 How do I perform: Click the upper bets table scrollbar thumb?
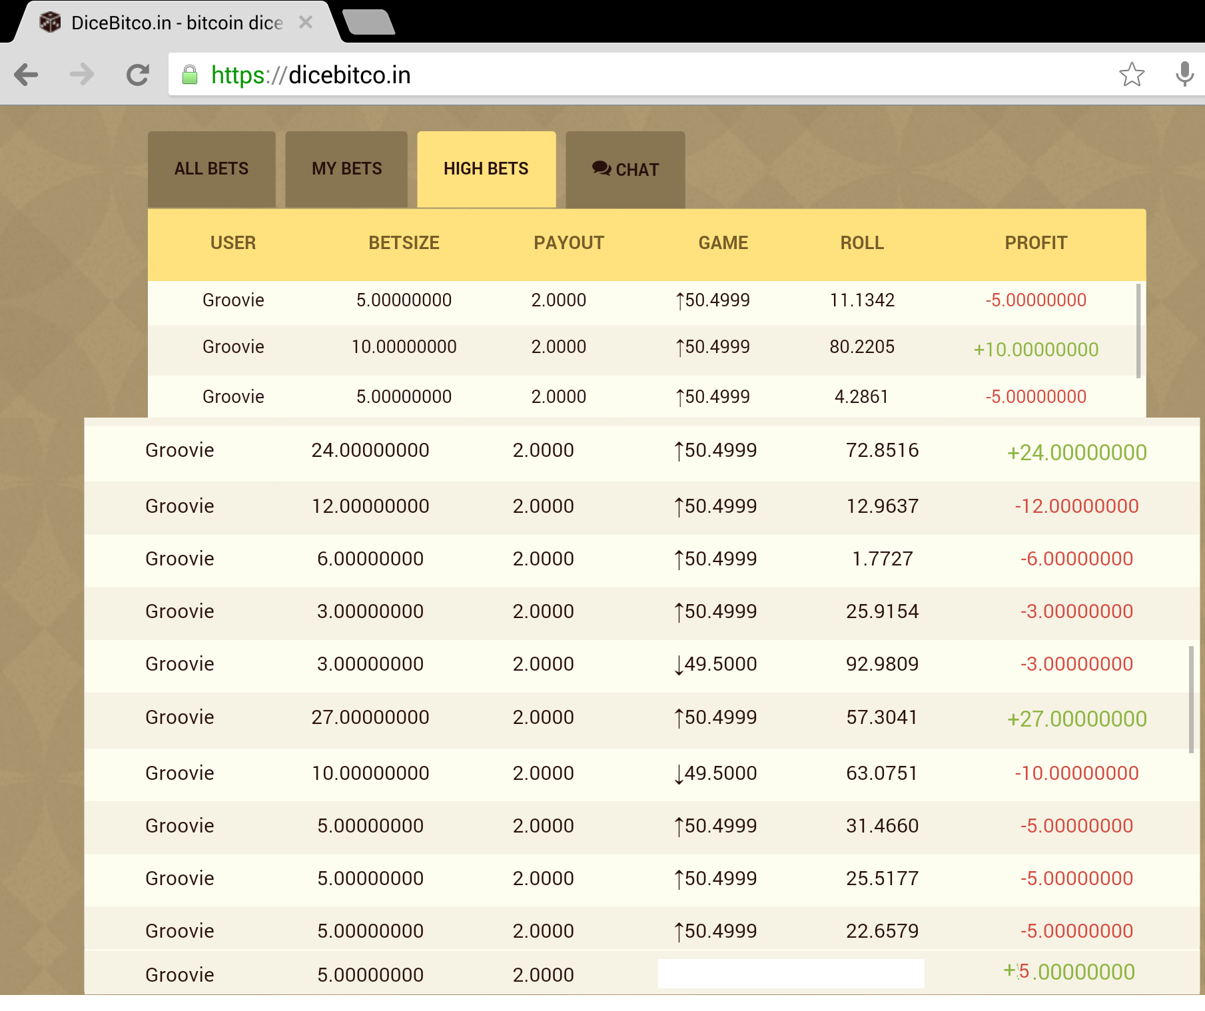(1138, 331)
